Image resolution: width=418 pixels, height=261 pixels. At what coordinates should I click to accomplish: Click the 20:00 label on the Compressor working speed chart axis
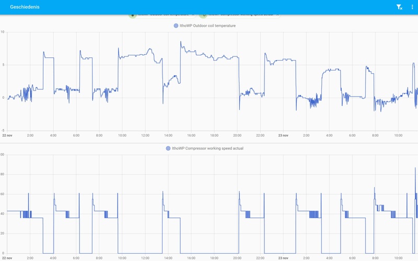point(237,258)
